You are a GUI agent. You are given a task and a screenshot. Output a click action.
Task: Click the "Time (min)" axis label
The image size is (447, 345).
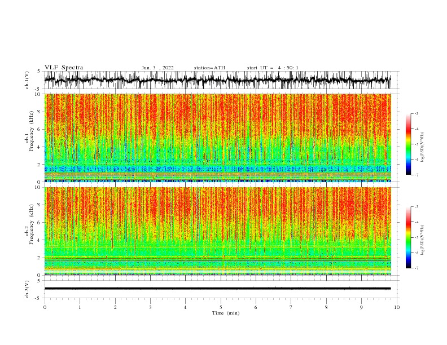(226, 313)
